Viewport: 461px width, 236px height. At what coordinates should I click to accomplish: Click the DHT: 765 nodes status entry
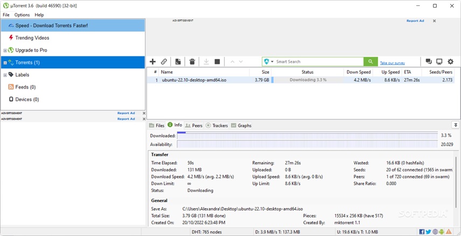[207, 232]
